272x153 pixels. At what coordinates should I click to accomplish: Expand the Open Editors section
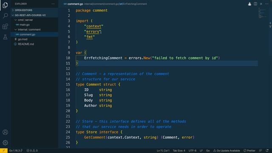34,10
